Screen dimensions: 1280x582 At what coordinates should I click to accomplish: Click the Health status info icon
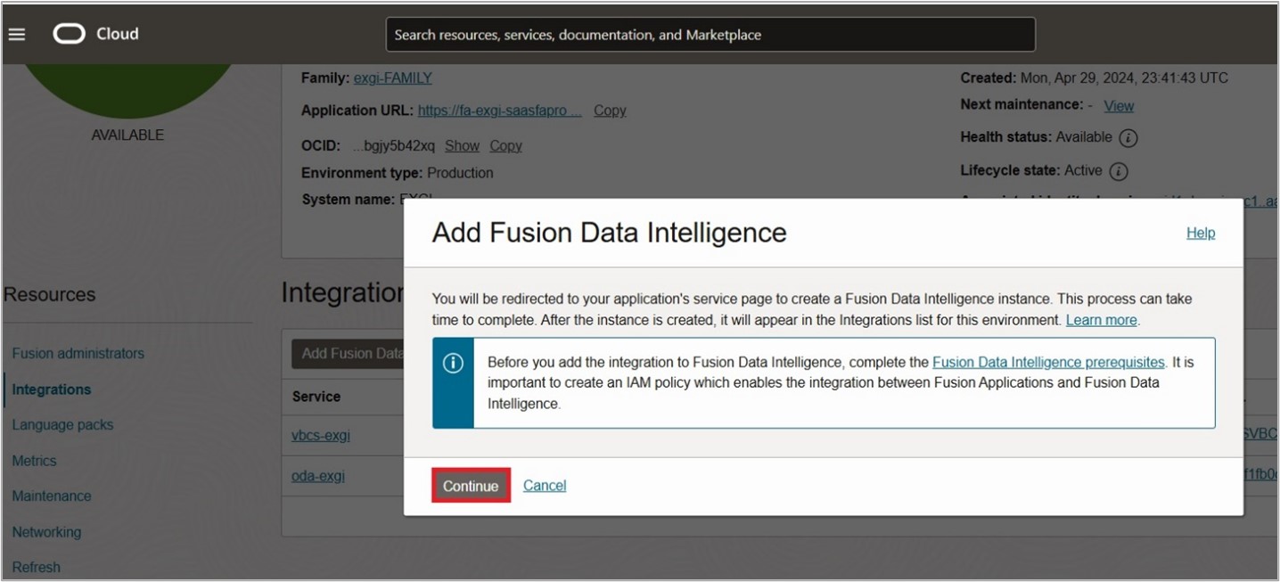[x=1128, y=138]
